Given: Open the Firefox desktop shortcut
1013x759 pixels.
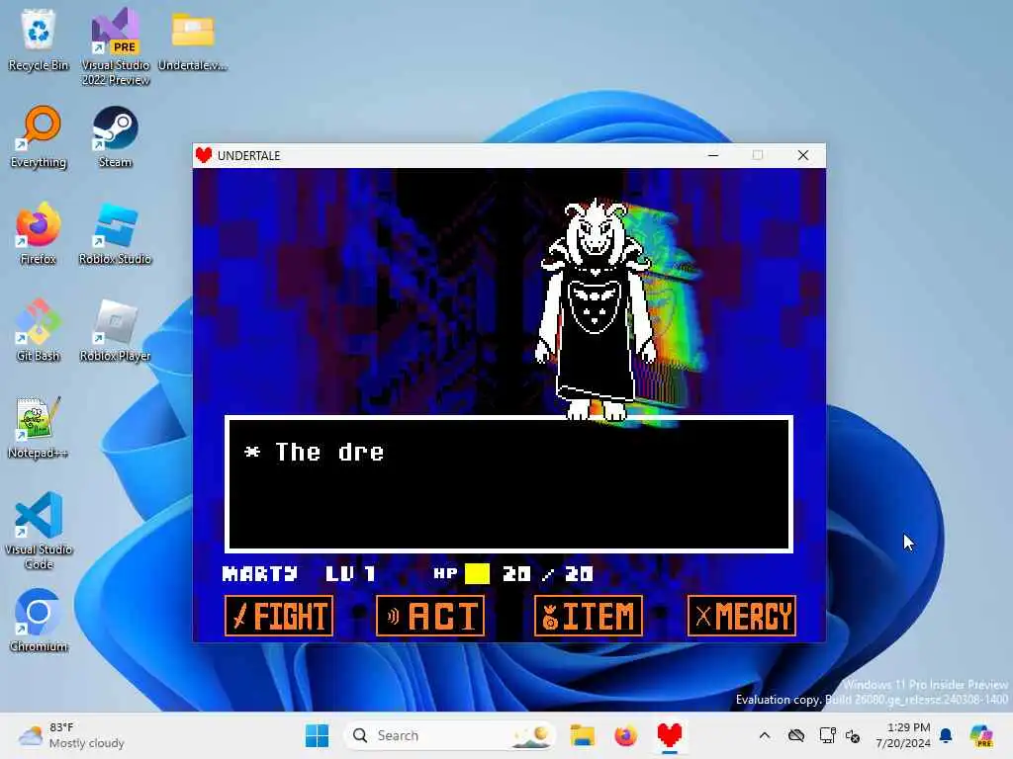Looking at the screenshot, I should pos(39,233).
